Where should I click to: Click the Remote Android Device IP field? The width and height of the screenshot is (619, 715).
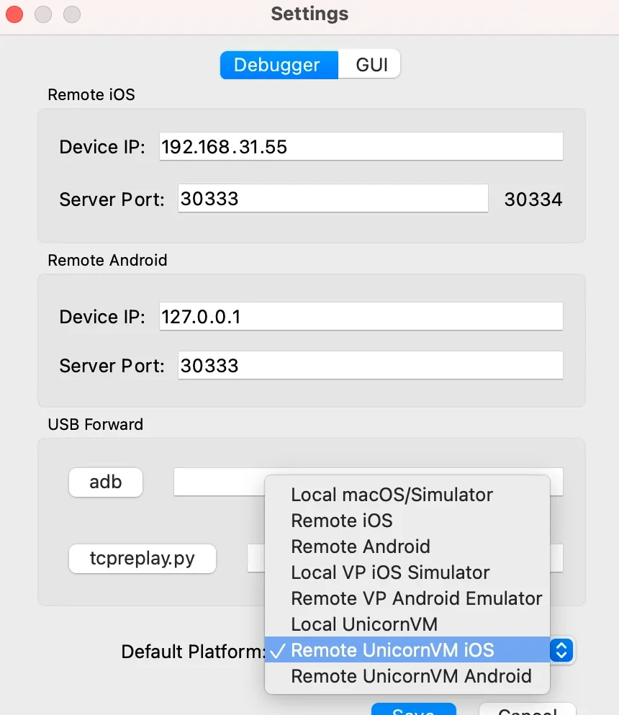click(361, 317)
